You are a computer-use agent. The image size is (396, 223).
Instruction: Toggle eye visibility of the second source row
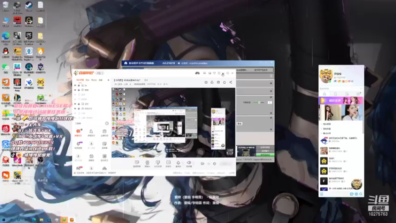coord(75,90)
